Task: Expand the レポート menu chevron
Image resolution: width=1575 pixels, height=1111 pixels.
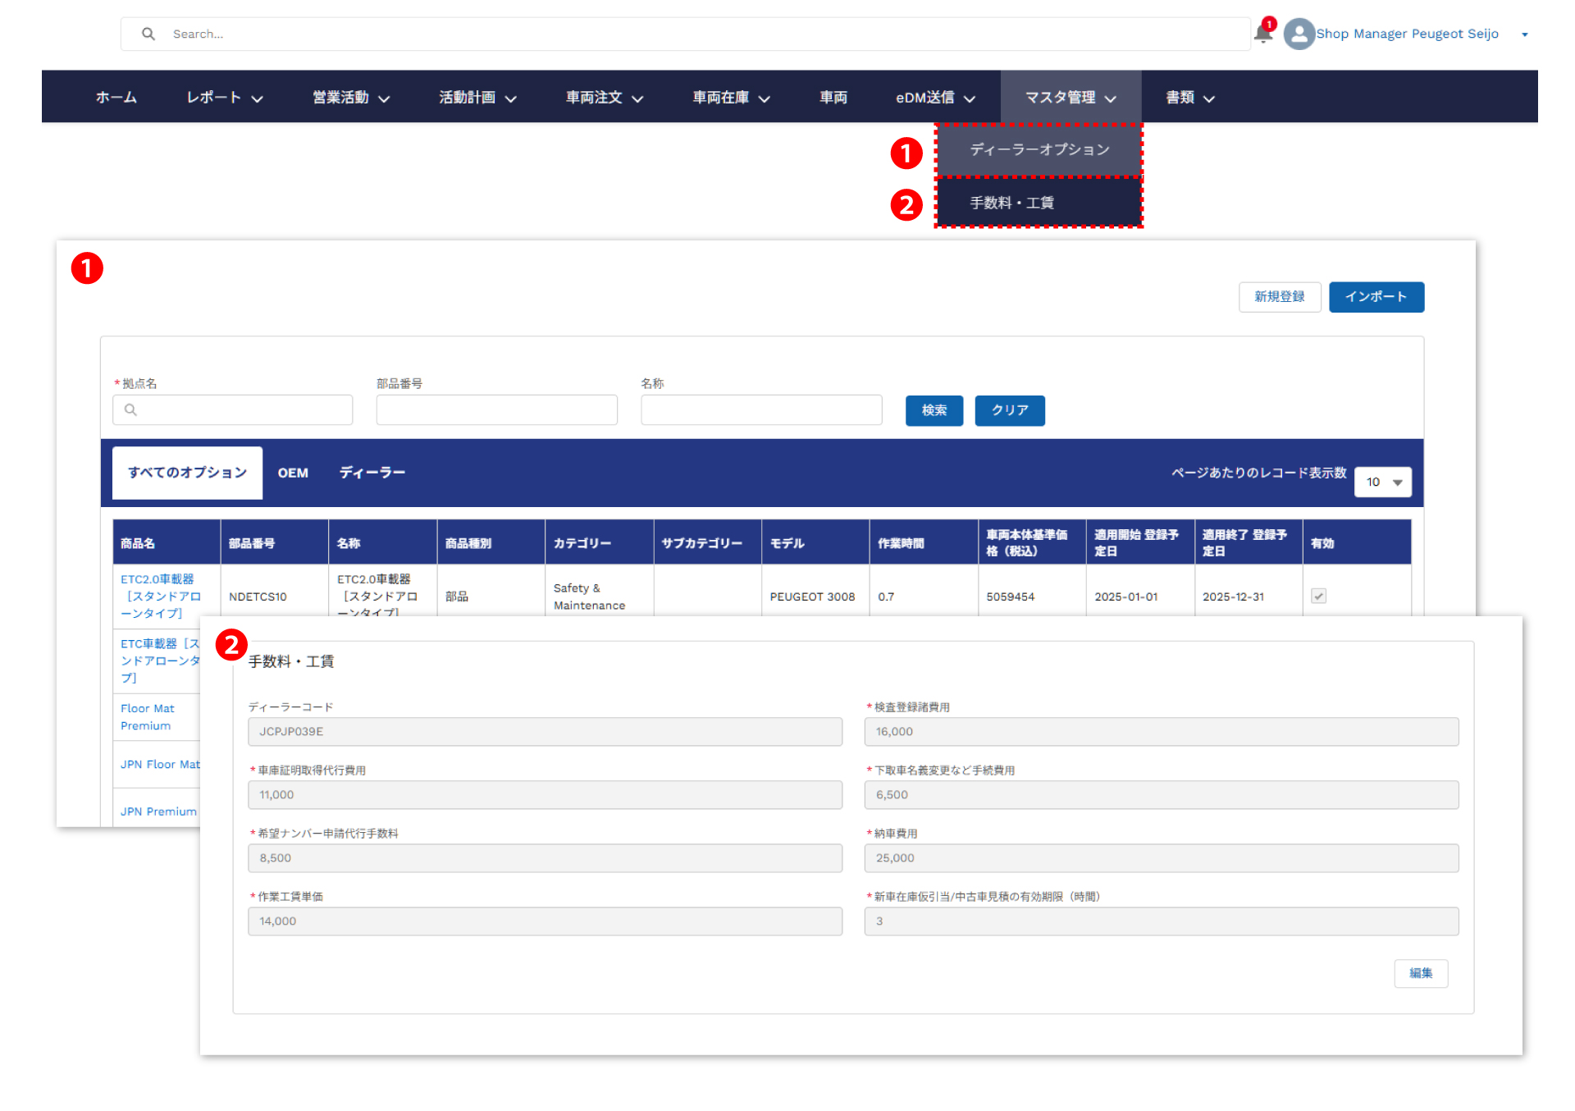Action: coord(257,98)
